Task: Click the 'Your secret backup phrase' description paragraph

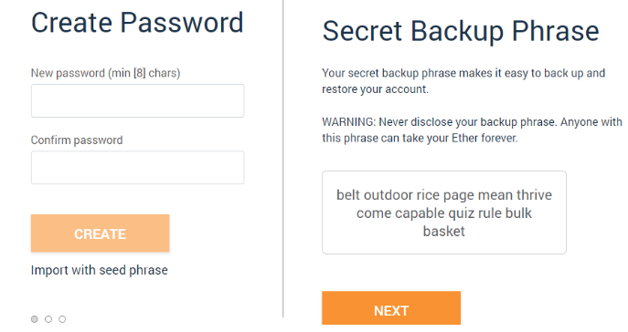Action: click(x=463, y=81)
